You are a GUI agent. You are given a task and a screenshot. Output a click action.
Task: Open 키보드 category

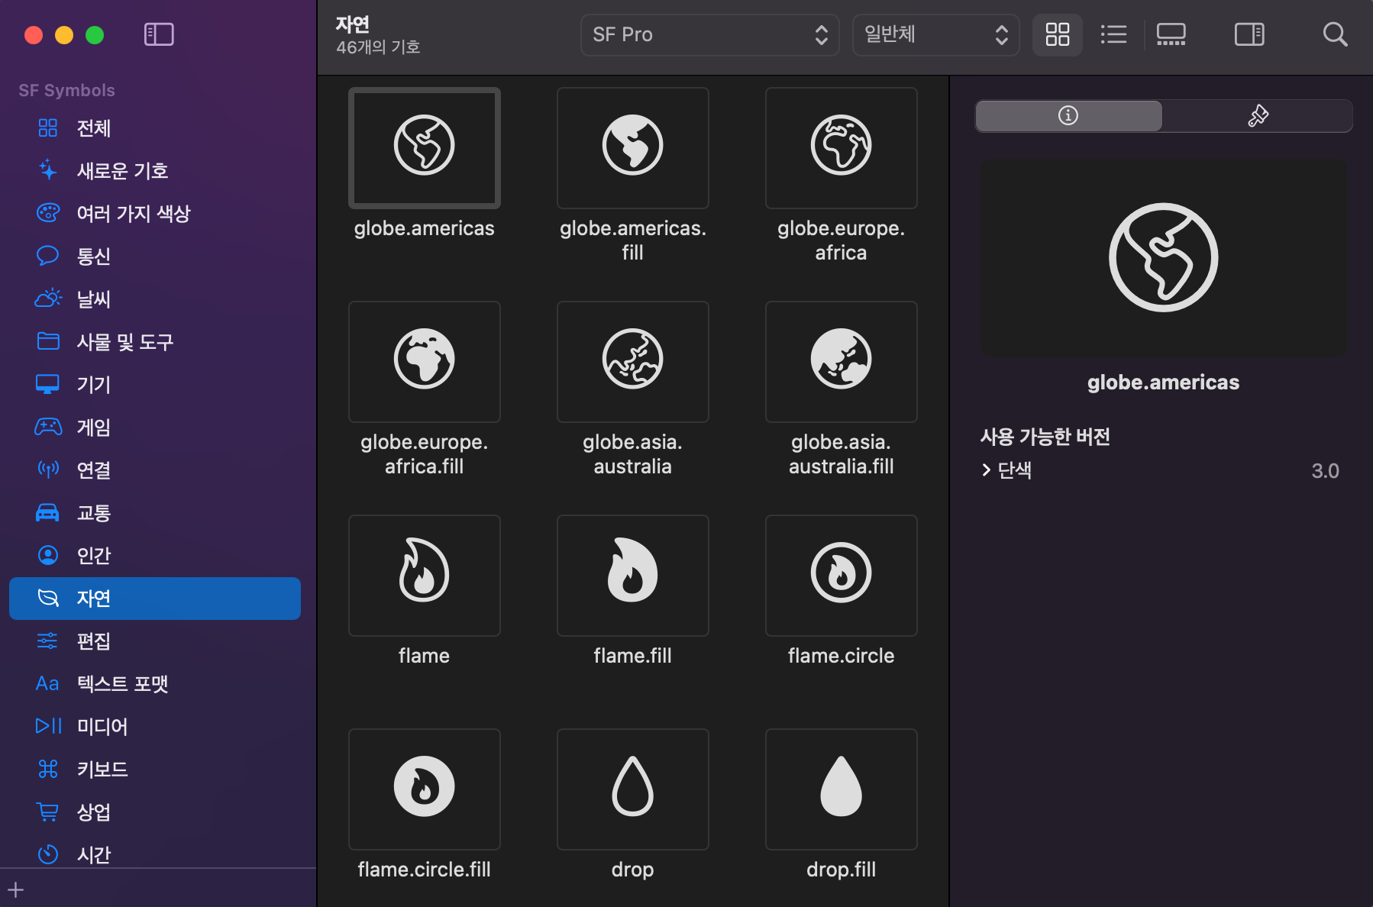(155, 770)
